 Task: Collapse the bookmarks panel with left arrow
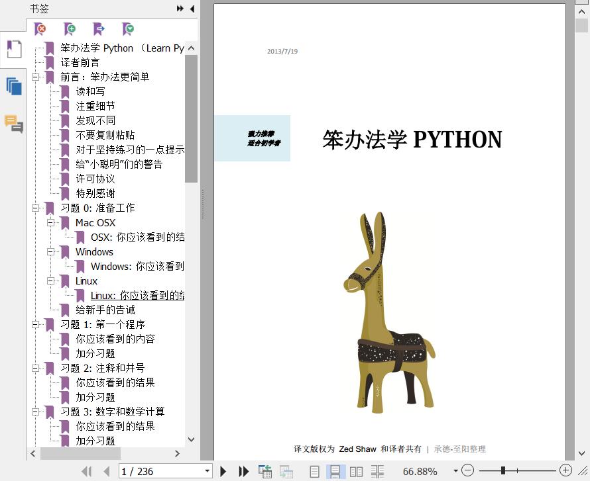192,8
